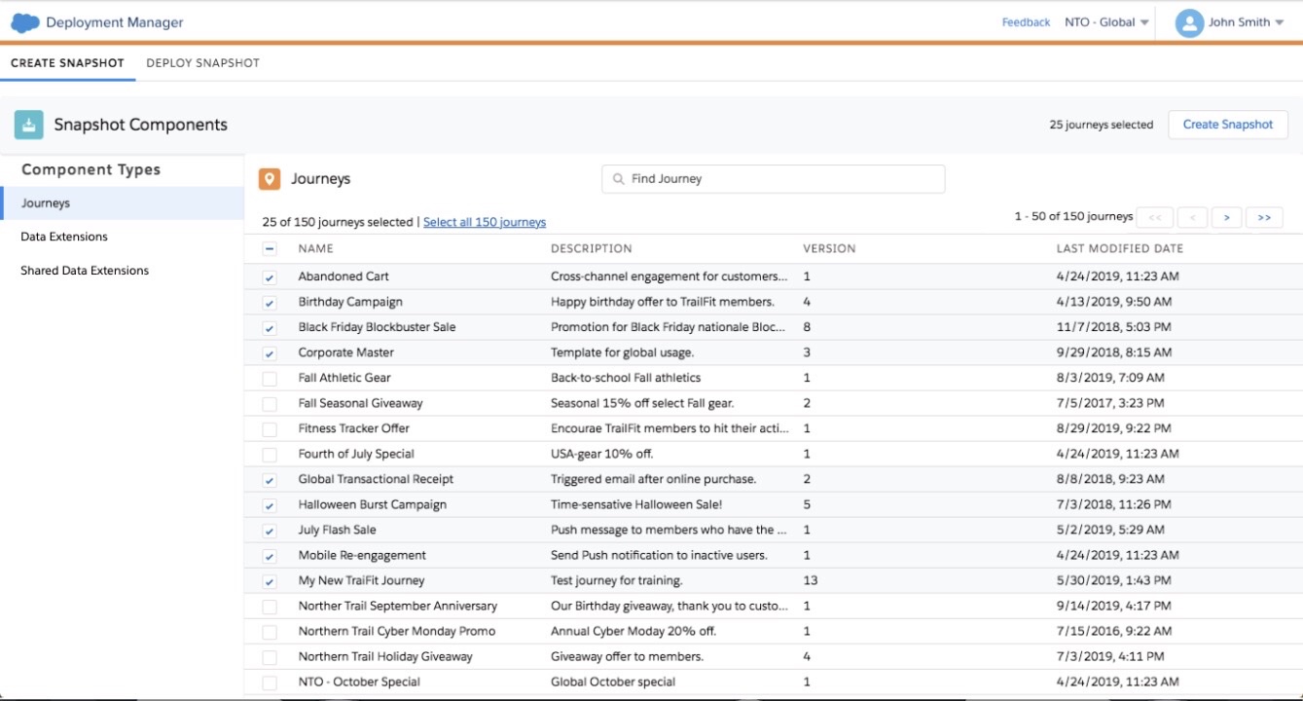Go to the next page of journeys
This screenshot has width=1303, height=701.
pos(1226,217)
